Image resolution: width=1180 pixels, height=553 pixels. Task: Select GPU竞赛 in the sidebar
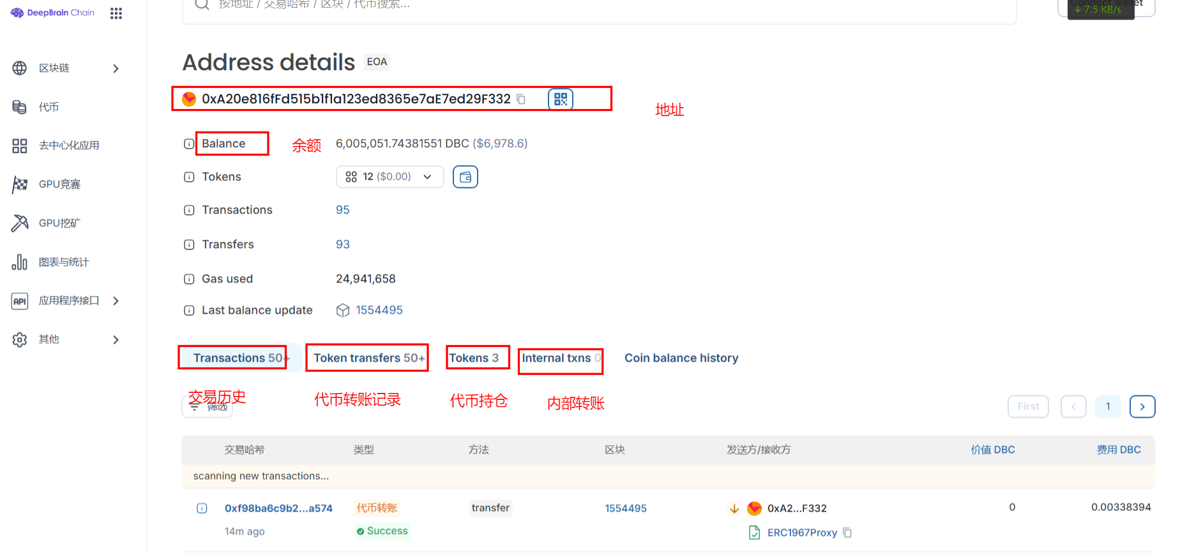[59, 184]
